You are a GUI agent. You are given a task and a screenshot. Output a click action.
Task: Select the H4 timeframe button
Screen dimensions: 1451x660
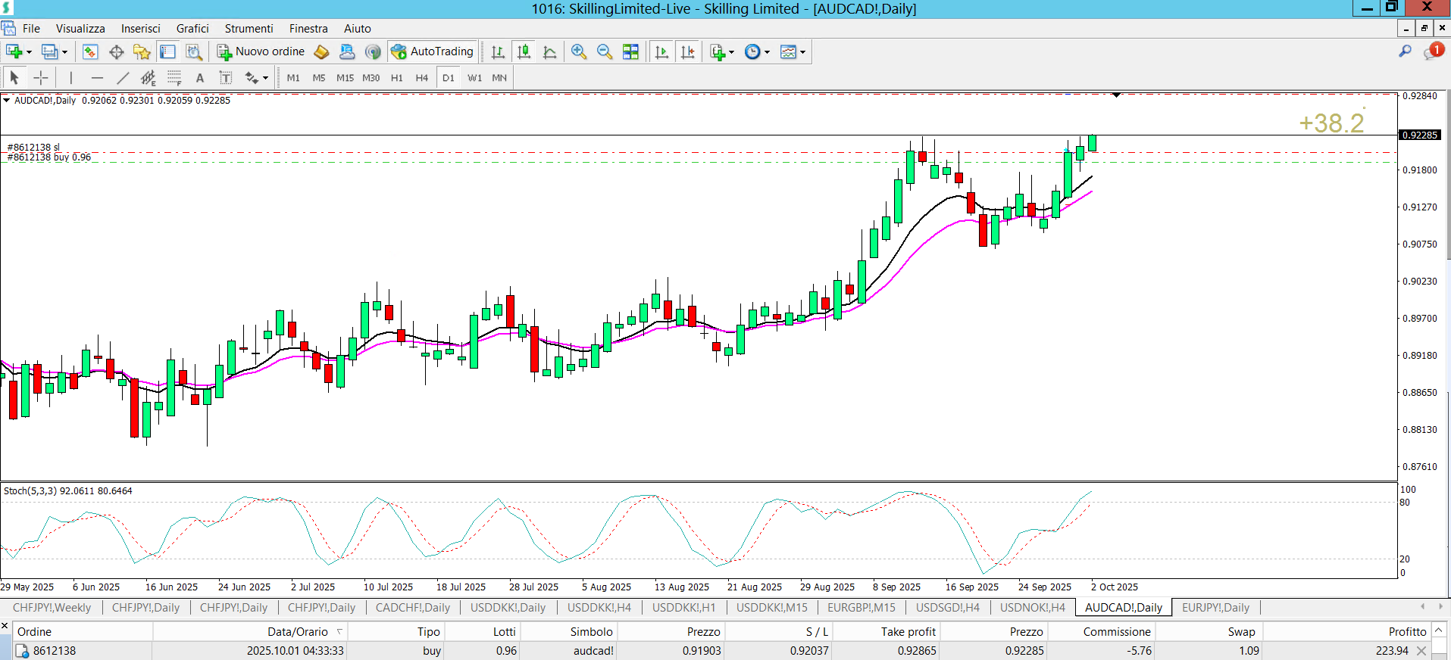(421, 77)
